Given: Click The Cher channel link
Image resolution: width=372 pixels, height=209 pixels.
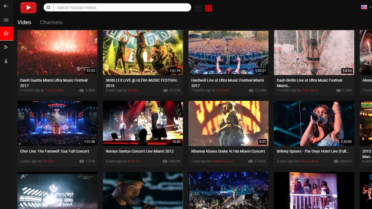Looking at the screenshot, I should pyautogui.click(x=48, y=161).
